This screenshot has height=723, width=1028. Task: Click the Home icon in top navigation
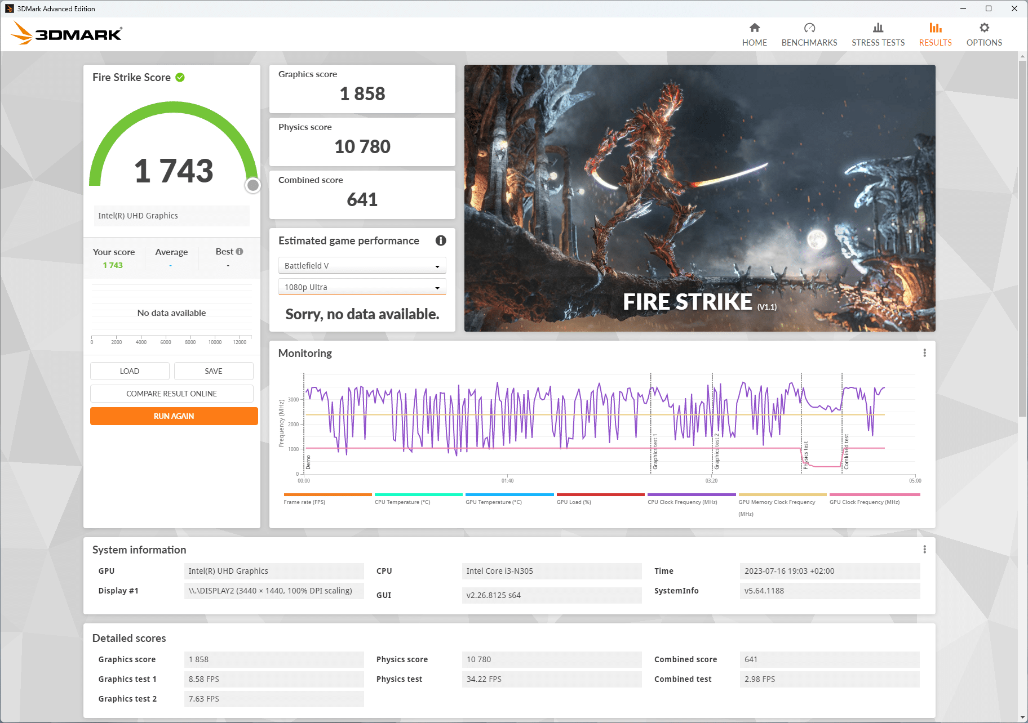(x=754, y=28)
